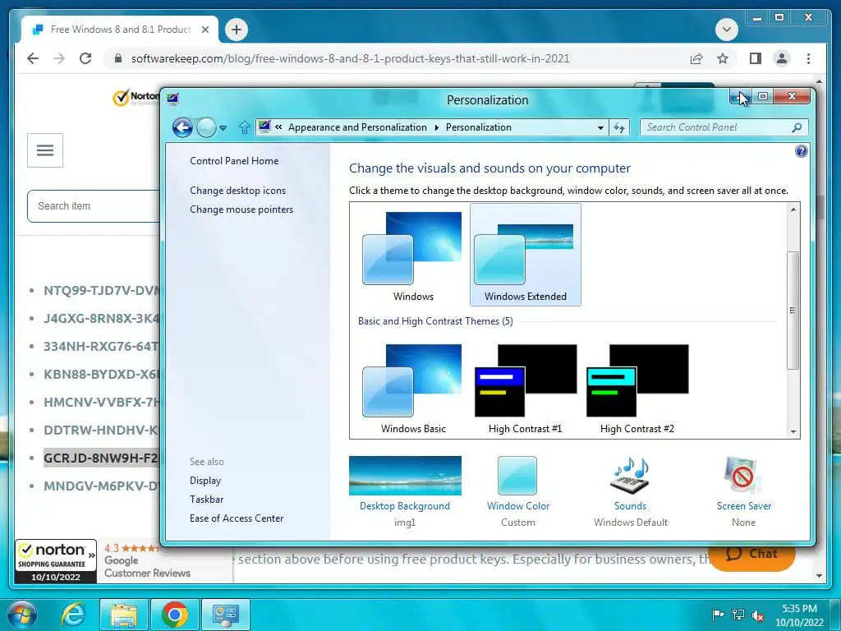This screenshot has height=631, width=841.
Task: Open Change desktop icons link
Action: point(237,191)
